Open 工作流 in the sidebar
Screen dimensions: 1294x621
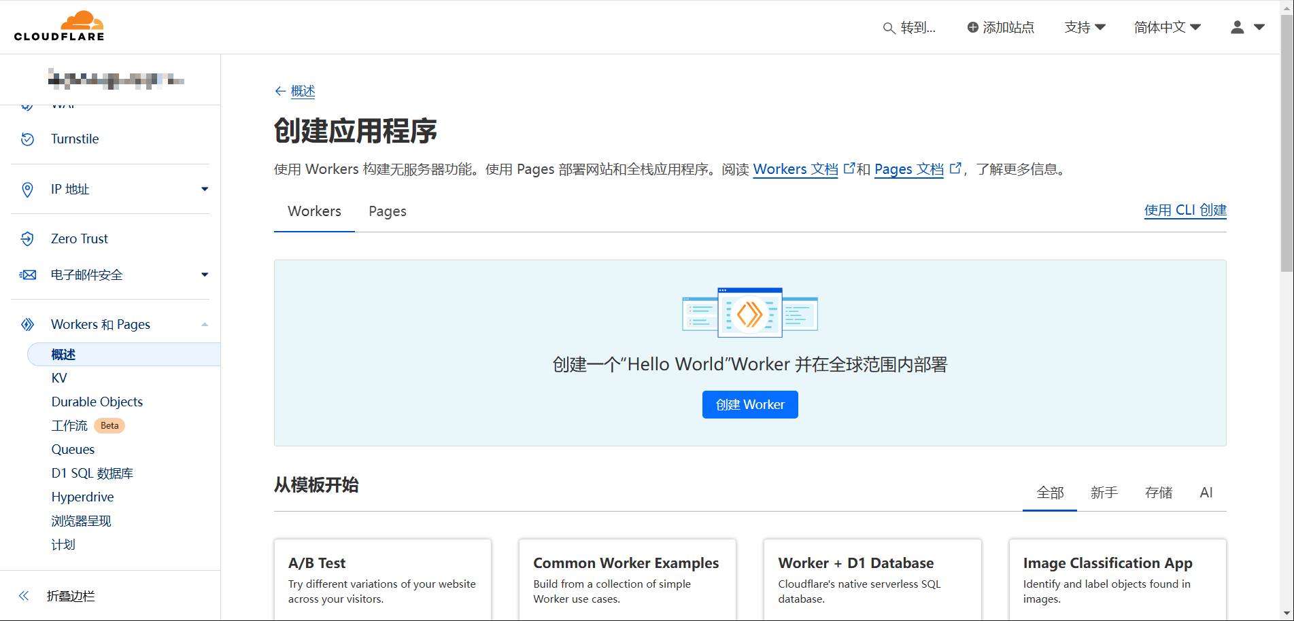[x=69, y=426]
